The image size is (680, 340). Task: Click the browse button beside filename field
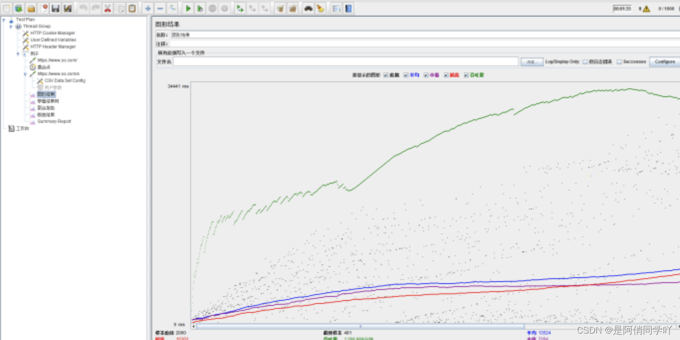point(532,62)
